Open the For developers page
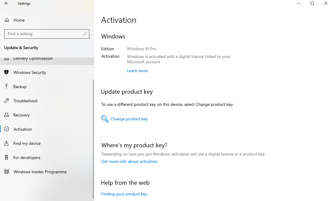The image size is (330, 201). click(47, 158)
